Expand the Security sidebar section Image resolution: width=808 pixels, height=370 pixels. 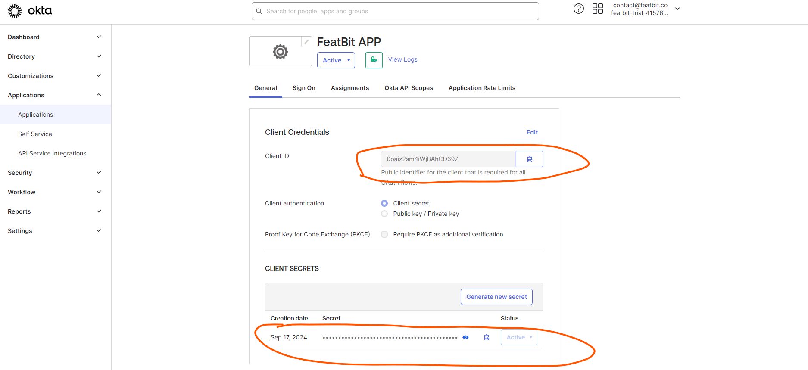coord(55,173)
